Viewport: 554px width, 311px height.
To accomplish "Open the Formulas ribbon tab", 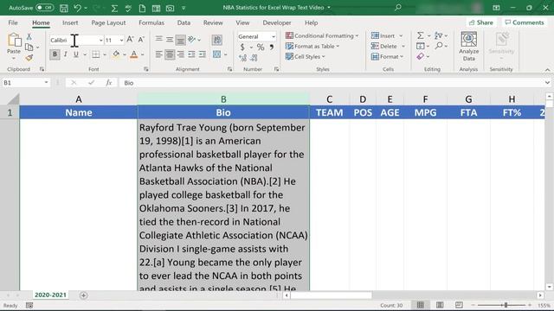I will tap(151, 22).
